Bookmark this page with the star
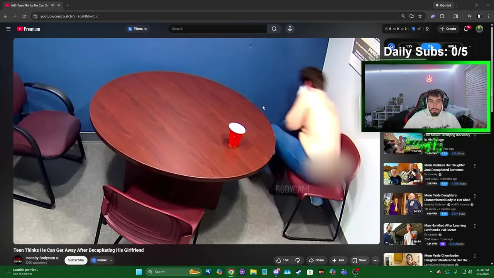 tap(420, 16)
